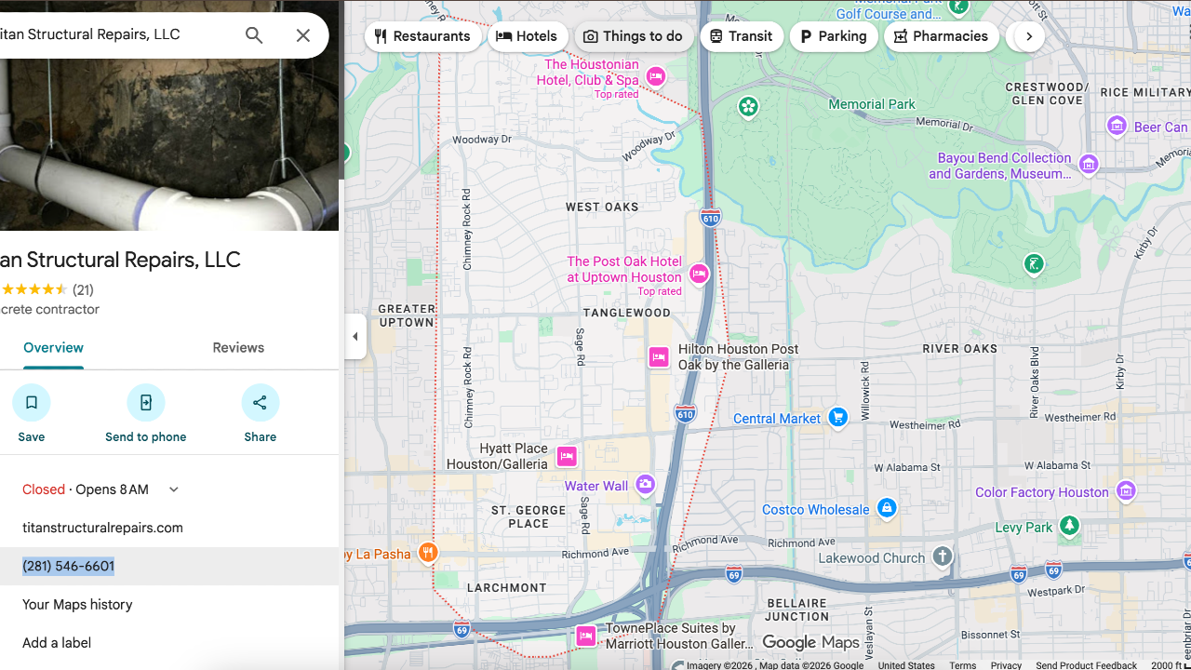The height and width of the screenshot is (670, 1191).
Task: Open Your Maps history
Action: click(77, 605)
